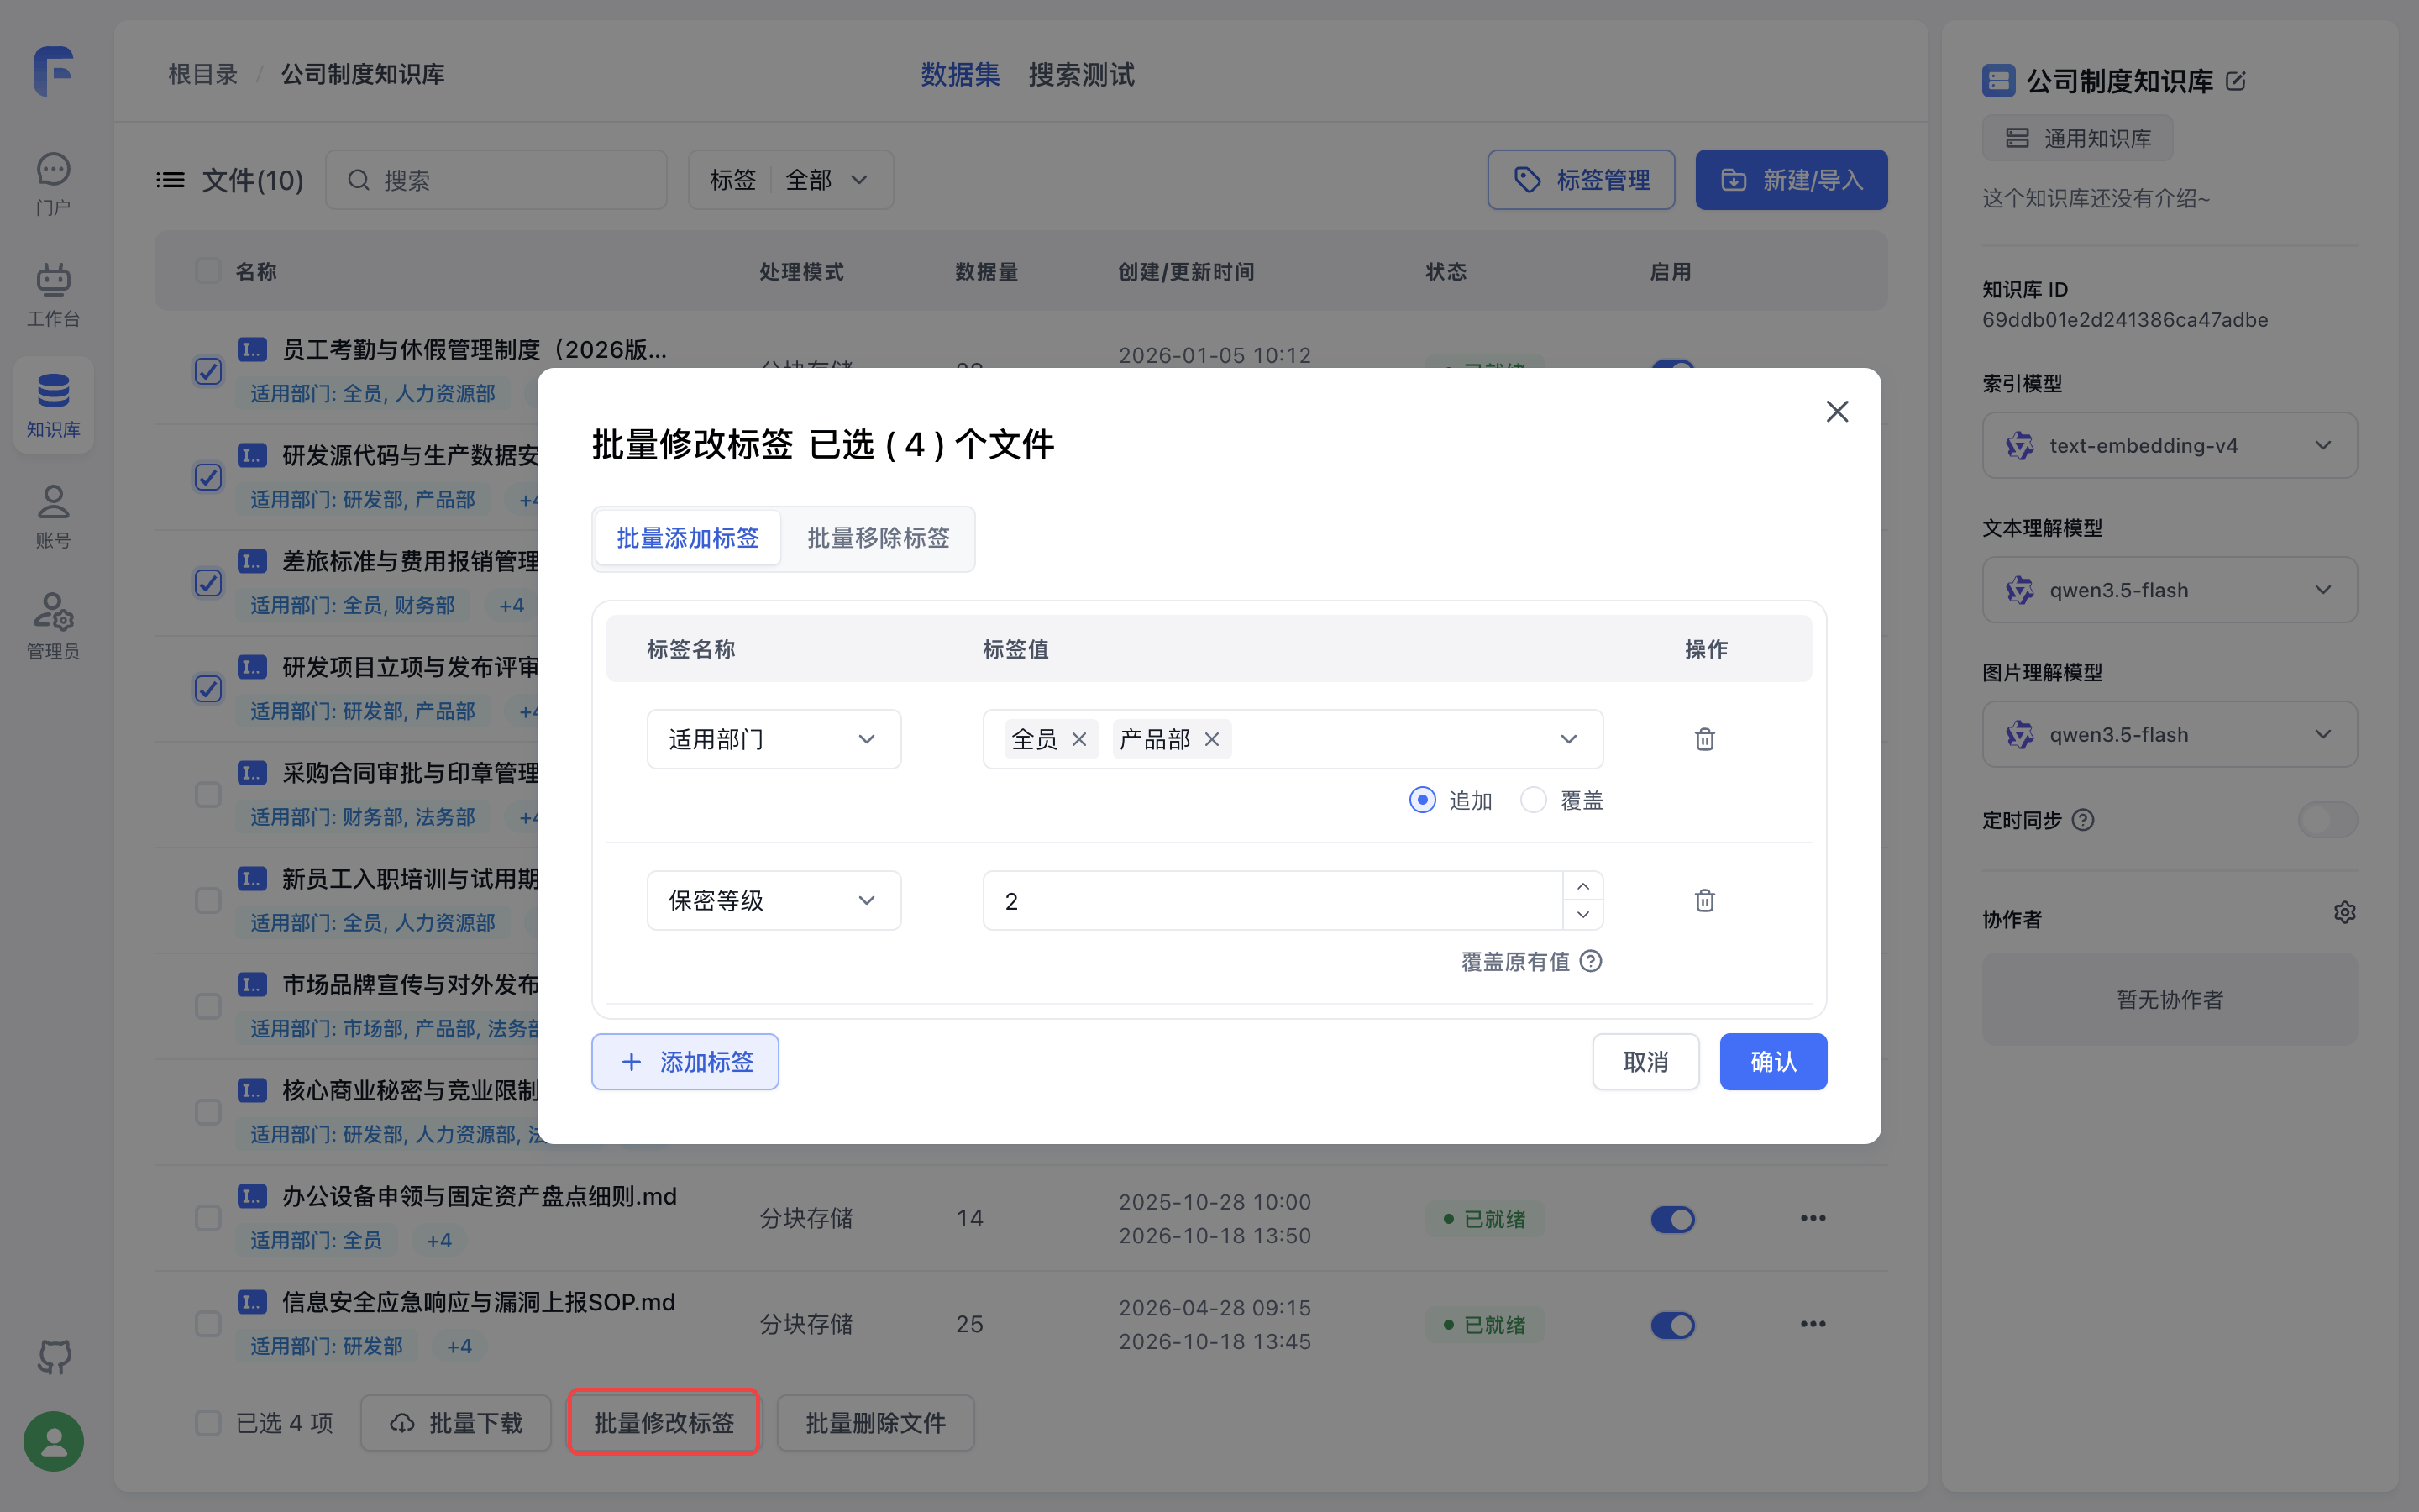
Task: Close the 批量修改标签 dialog
Action: point(1836,411)
